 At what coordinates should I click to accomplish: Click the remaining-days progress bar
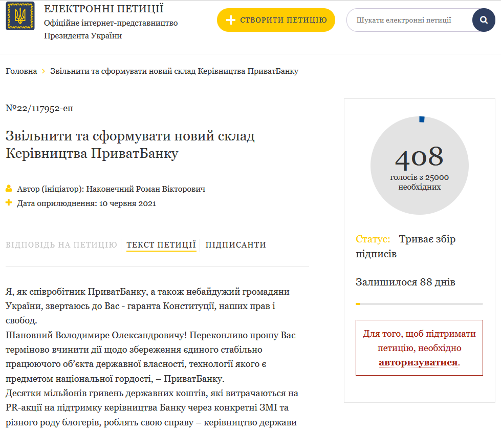pos(419,303)
